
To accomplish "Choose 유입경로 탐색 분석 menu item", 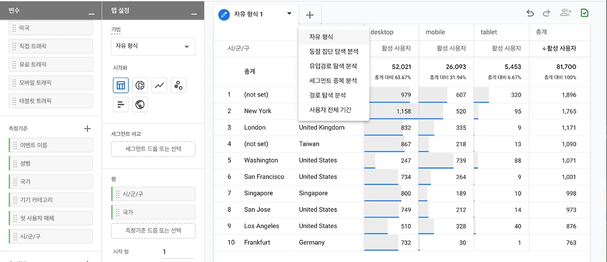I will tap(333, 66).
